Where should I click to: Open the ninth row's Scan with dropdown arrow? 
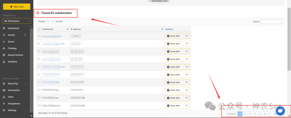pyautogui.click(x=187, y=98)
